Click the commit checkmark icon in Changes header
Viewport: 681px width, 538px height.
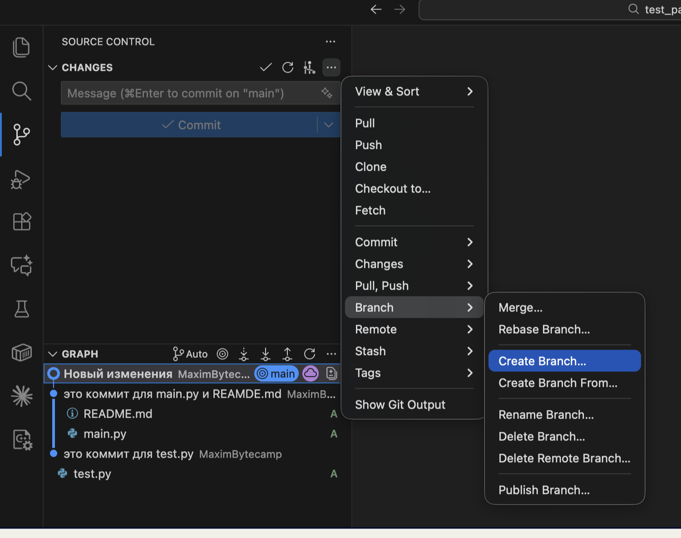(x=266, y=68)
